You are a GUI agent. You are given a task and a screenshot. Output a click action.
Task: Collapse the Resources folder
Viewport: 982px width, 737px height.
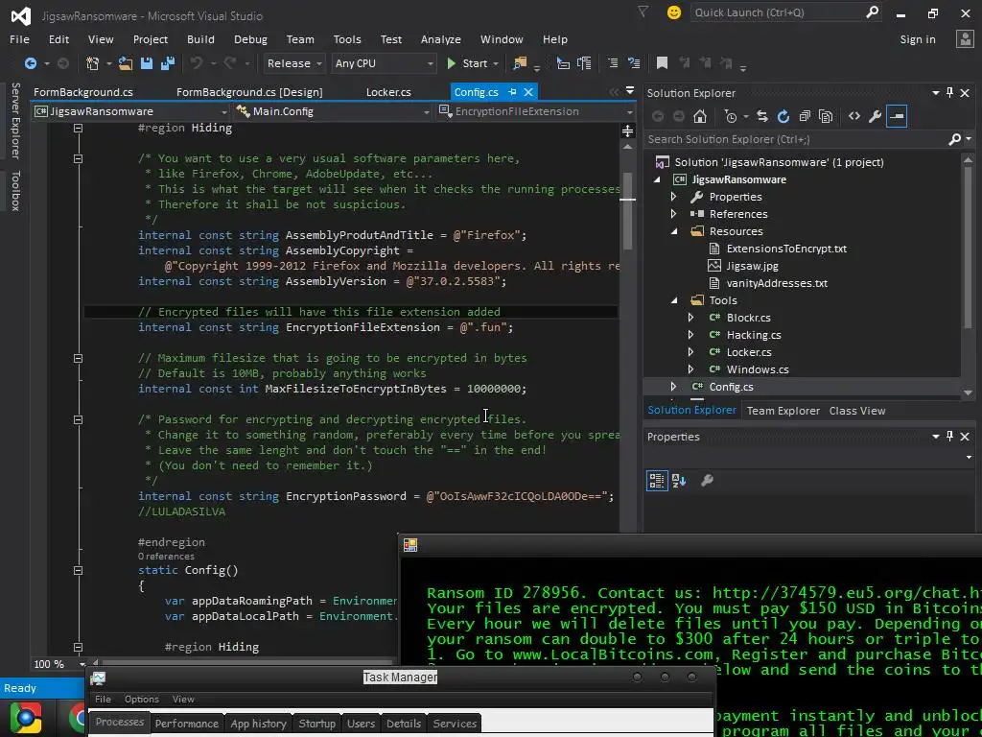pos(674,231)
